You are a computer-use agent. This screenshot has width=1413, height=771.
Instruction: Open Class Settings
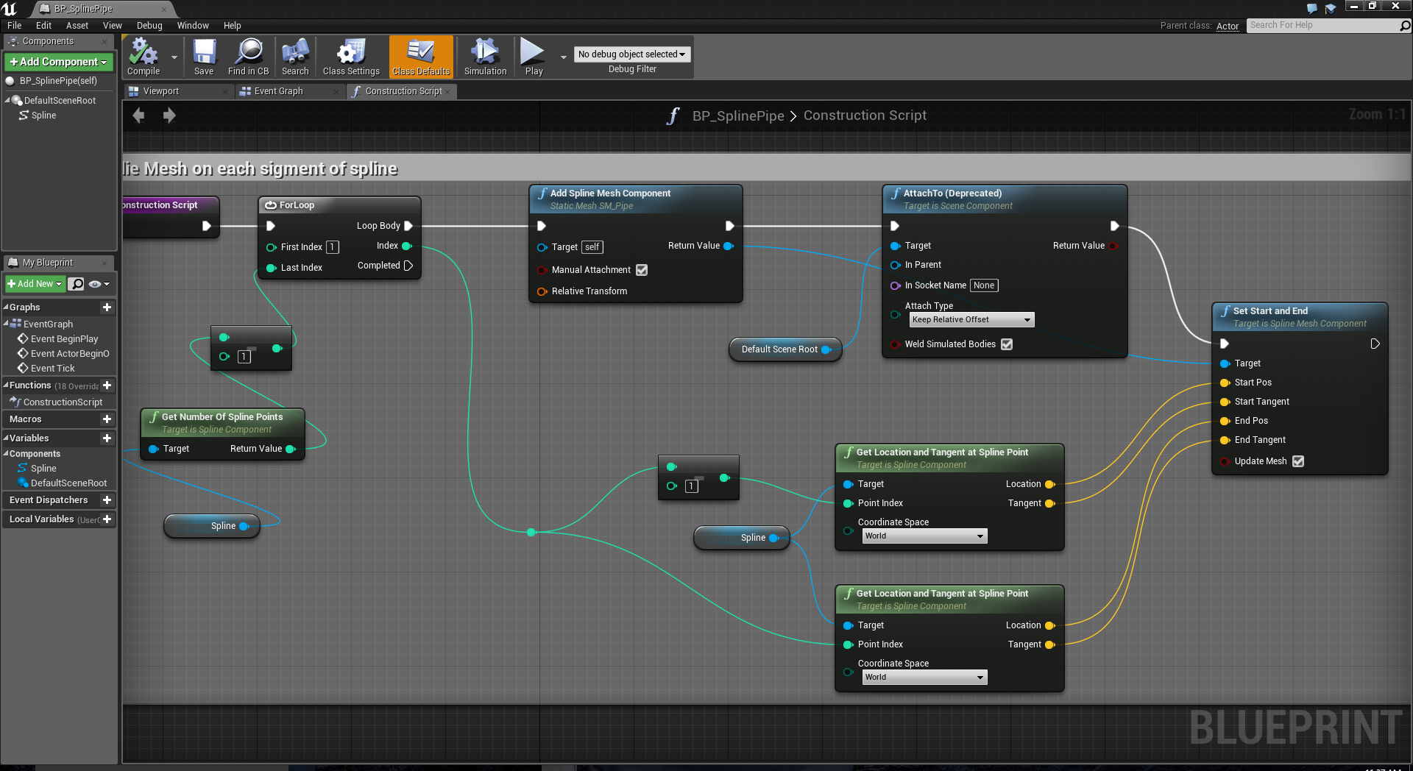(x=351, y=56)
